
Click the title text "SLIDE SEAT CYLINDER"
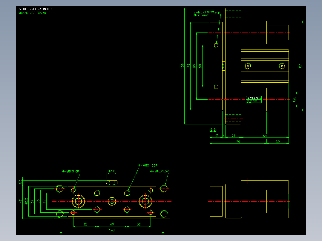point(35,9)
